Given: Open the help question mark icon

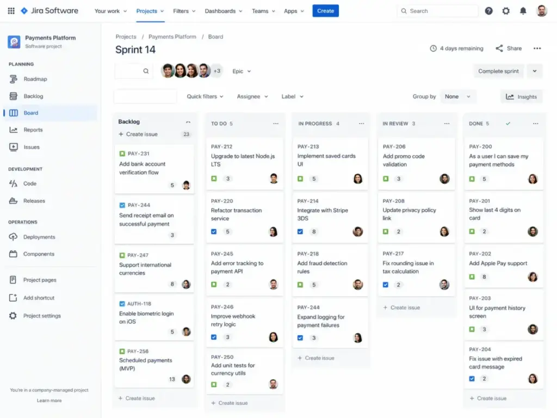Looking at the screenshot, I should 489,11.
